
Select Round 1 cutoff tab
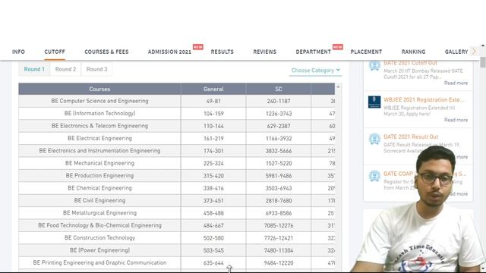(34, 69)
